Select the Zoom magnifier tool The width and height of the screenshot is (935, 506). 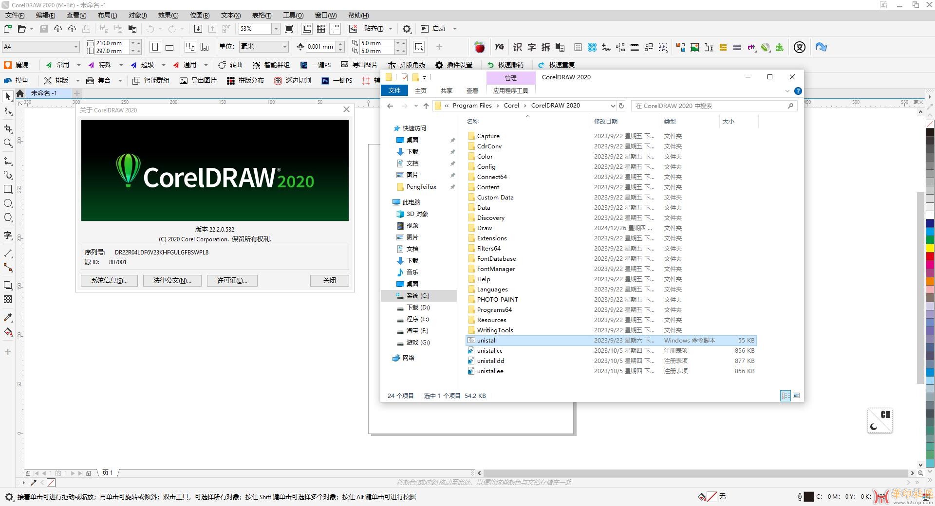pyautogui.click(x=8, y=143)
